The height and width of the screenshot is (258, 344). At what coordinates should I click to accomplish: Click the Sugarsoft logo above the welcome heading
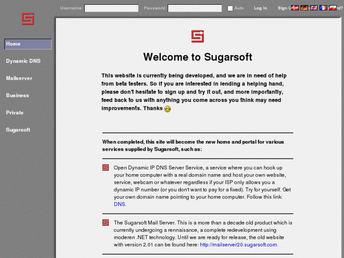pos(197,36)
